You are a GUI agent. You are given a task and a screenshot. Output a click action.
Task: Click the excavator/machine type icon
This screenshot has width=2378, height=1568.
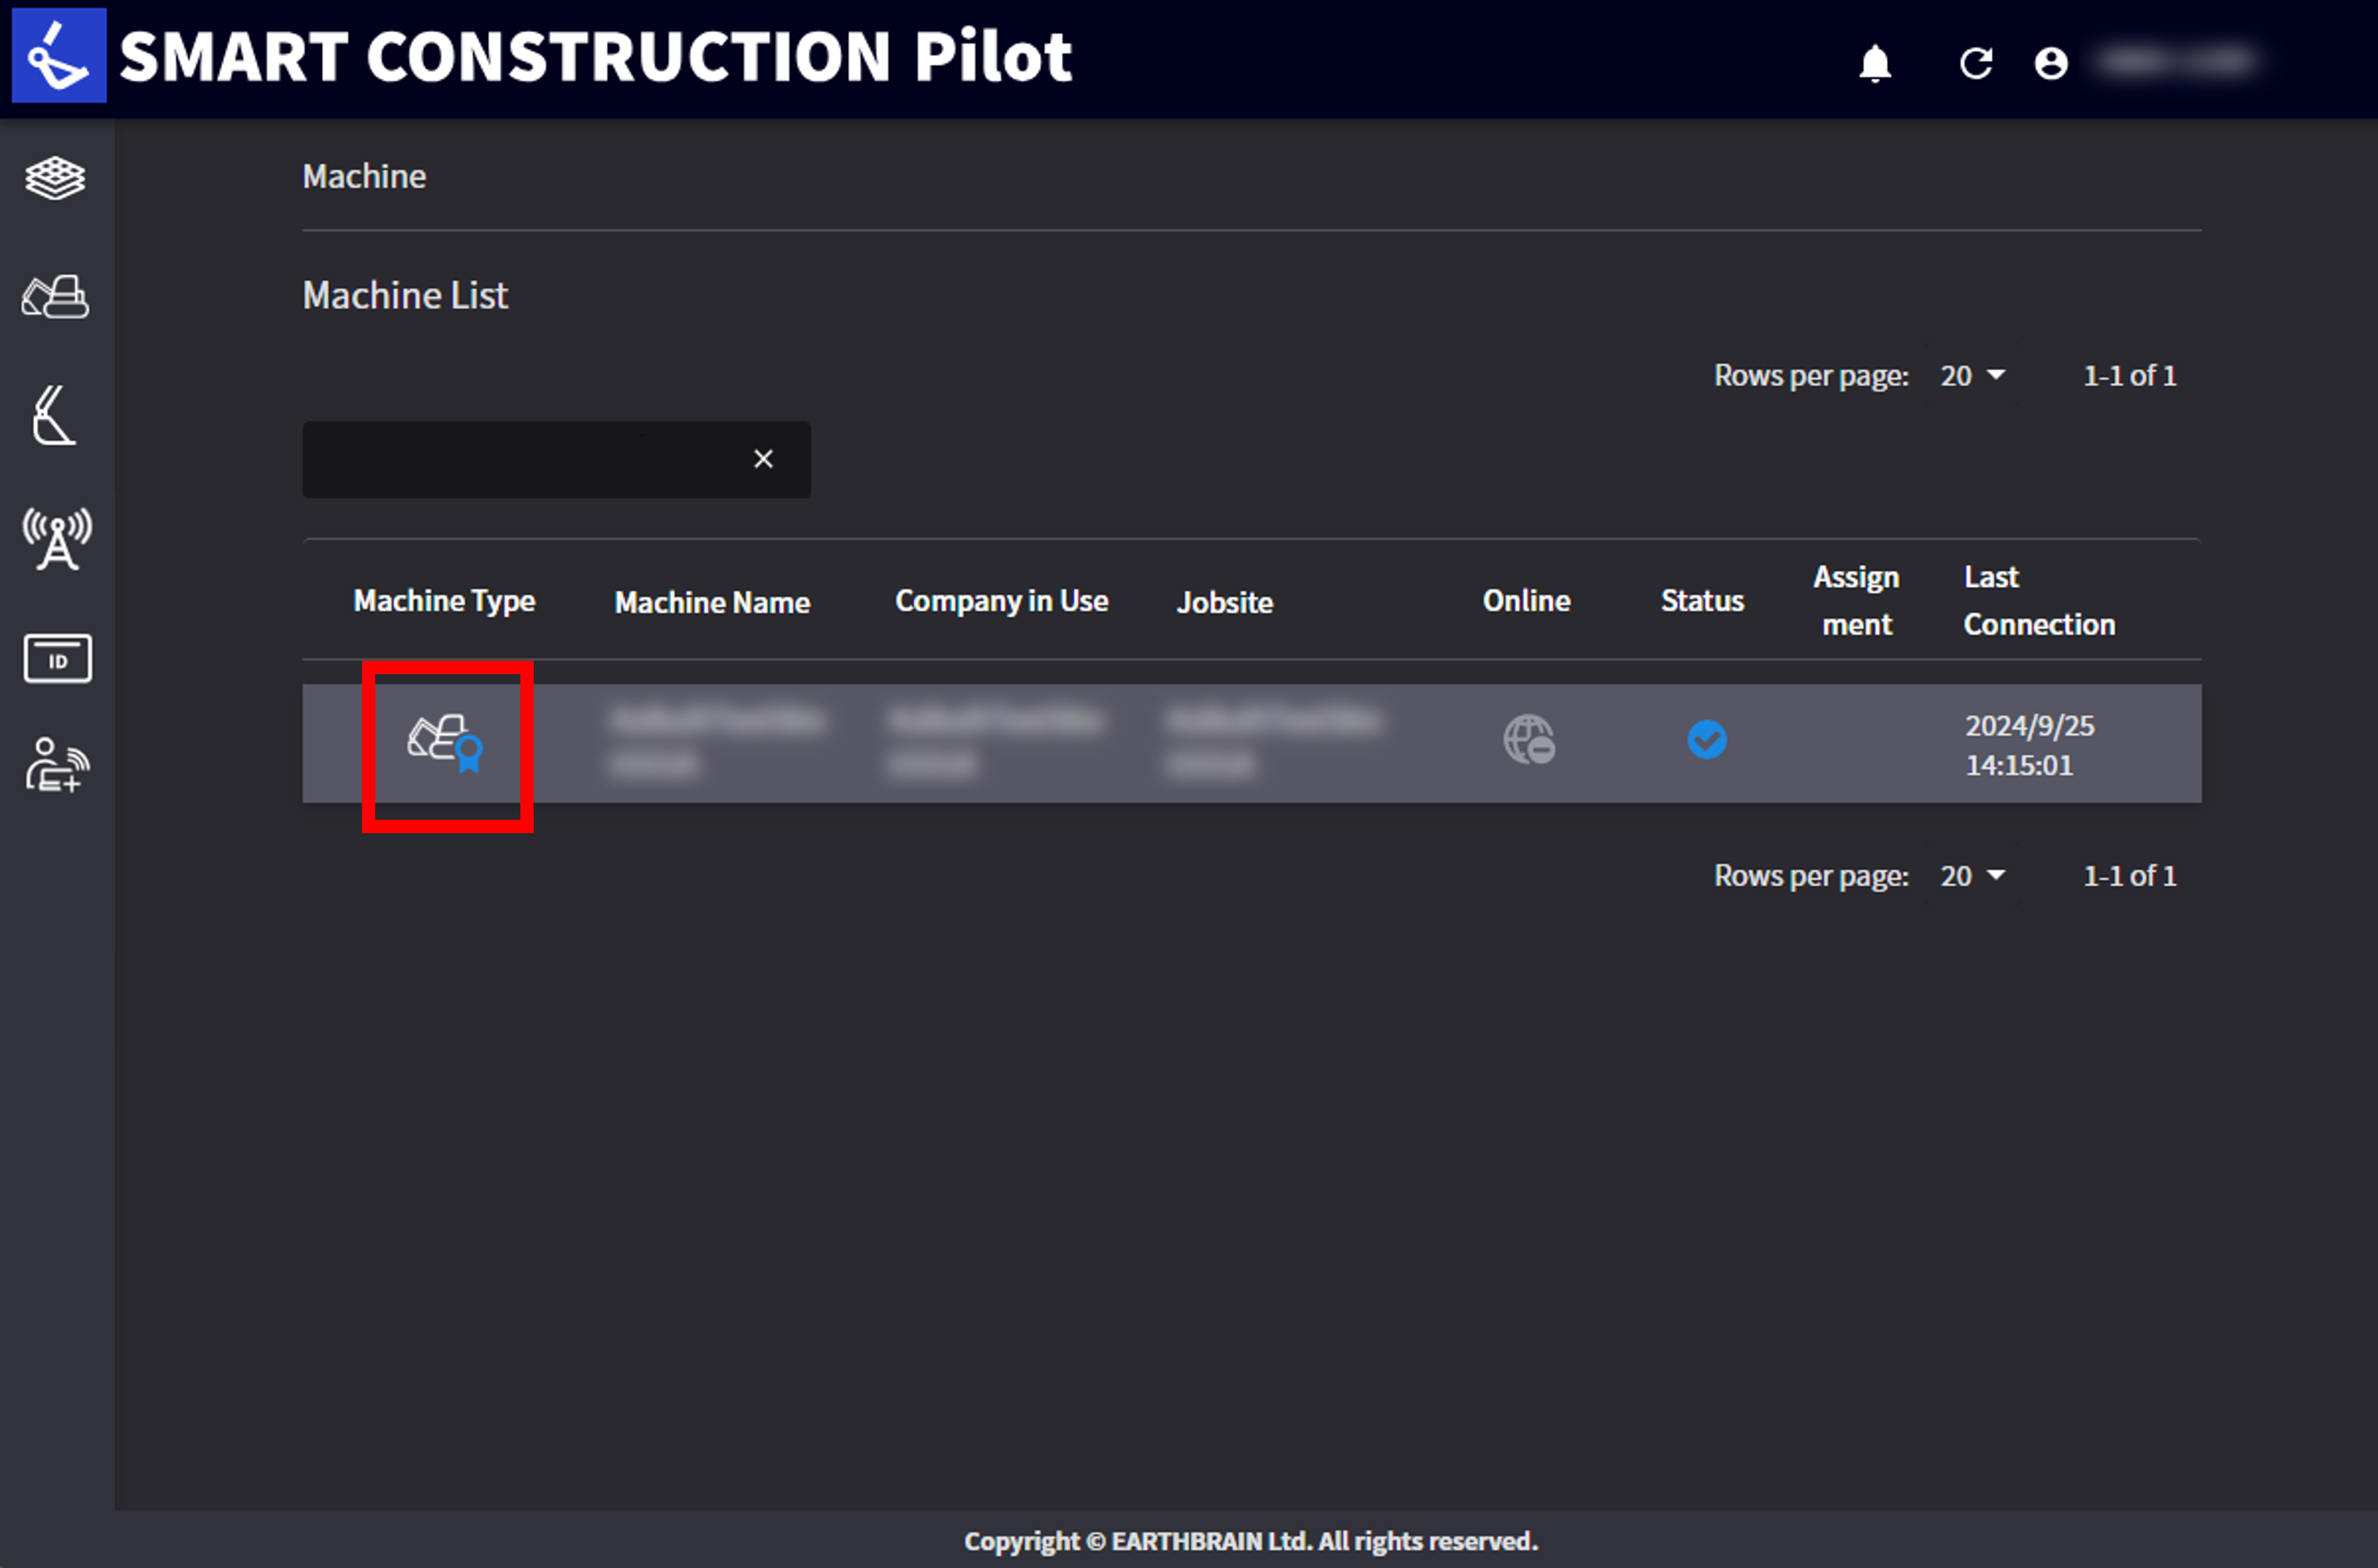coord(446,739)
